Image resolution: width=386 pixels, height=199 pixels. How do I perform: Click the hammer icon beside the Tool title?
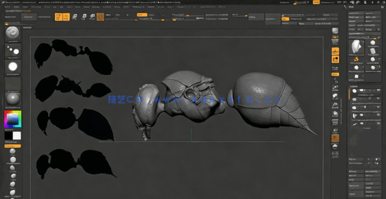click(345, 7)
